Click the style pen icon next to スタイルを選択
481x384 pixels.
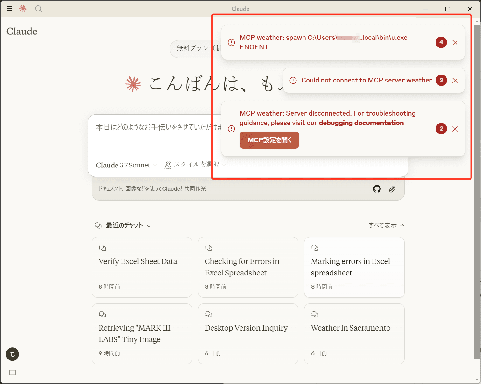168,165
